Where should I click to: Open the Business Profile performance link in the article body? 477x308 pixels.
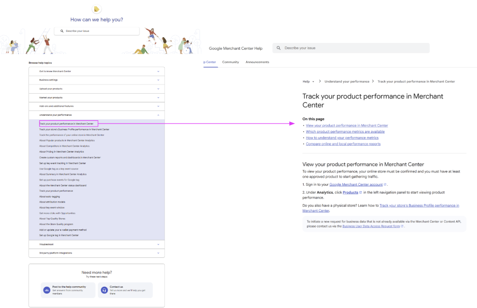(x=419, y=206)
